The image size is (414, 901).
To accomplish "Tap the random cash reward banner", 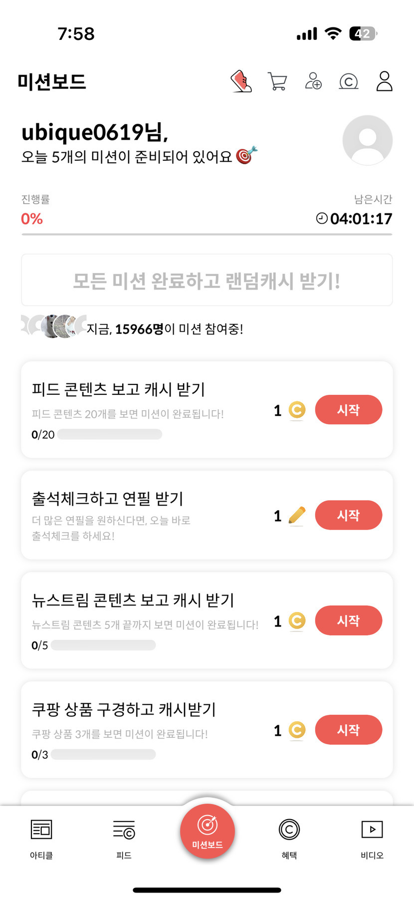I will click(207, 280).
